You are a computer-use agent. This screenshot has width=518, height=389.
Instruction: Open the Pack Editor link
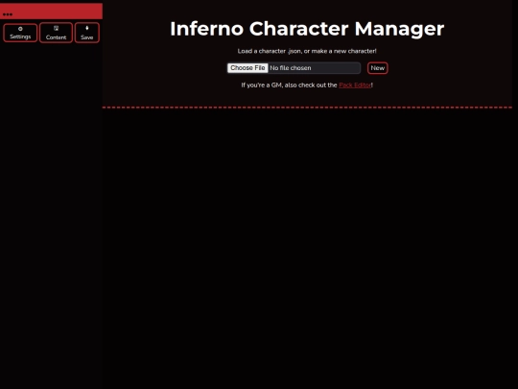[355, 85]
